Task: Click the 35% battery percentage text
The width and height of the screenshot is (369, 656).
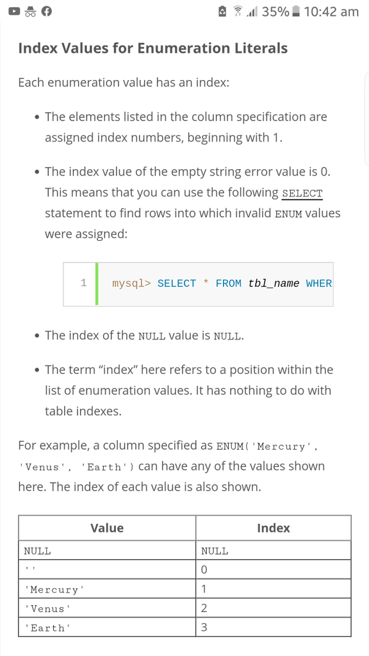Action: pos(275,12)
